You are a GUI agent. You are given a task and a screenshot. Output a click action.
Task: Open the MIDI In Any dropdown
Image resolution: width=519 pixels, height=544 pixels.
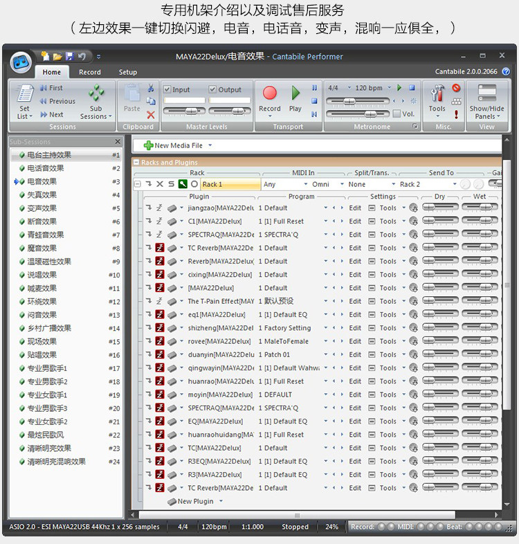285,184
